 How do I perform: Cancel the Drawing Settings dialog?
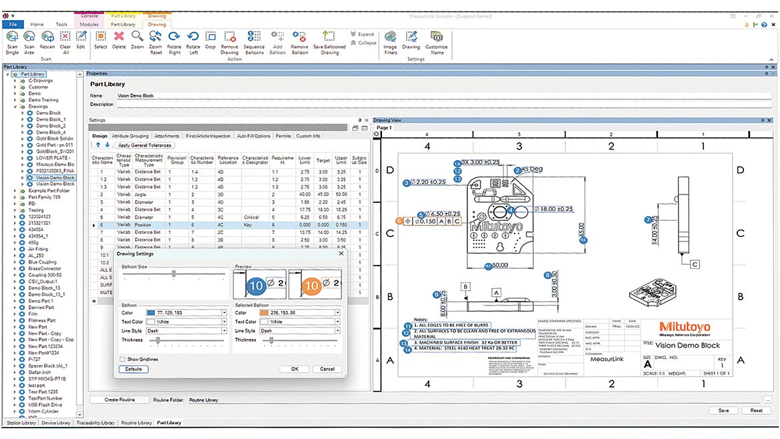coord(327,369)
